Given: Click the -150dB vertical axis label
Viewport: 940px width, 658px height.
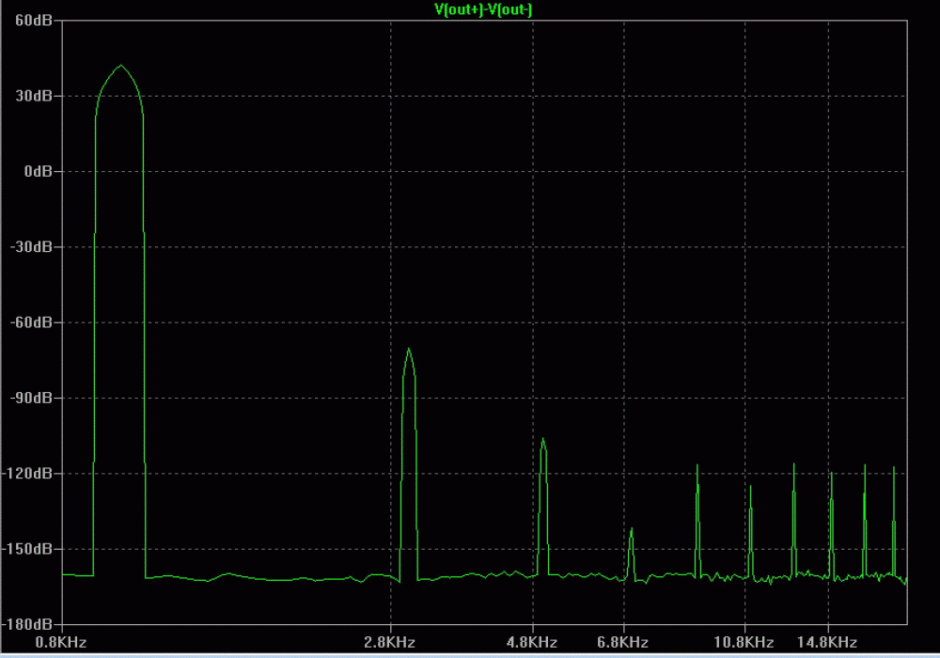Looking at the screenshot, I should point(28,548).
